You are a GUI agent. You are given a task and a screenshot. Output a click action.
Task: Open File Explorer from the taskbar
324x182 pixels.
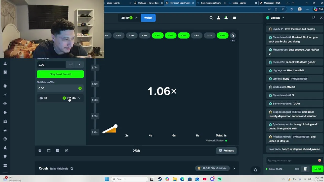[x=175, y=179]
